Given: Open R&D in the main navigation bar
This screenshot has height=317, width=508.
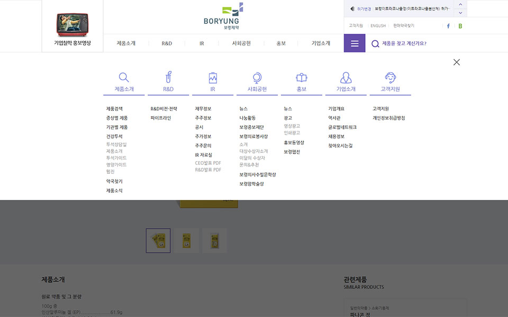Looking at the screenshot, I should click(167, 43).
